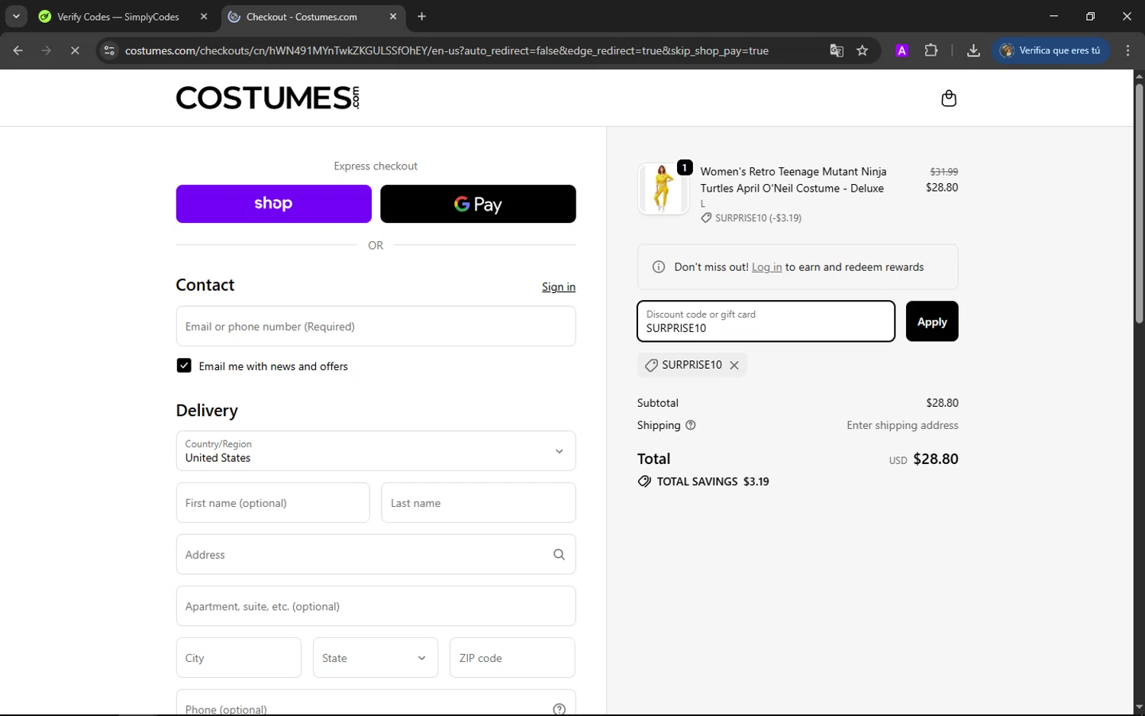Viewport: 1145px width, 716px height.
Task: Click the costume product thumbnail
Action: pyautogui.click(x=663, y=189)
